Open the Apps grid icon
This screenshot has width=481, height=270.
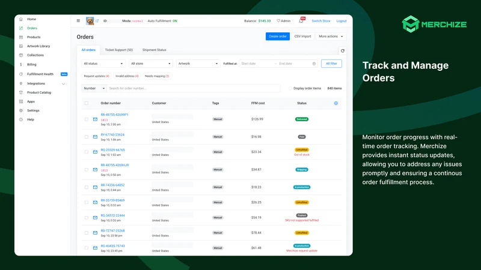point(21,101)
